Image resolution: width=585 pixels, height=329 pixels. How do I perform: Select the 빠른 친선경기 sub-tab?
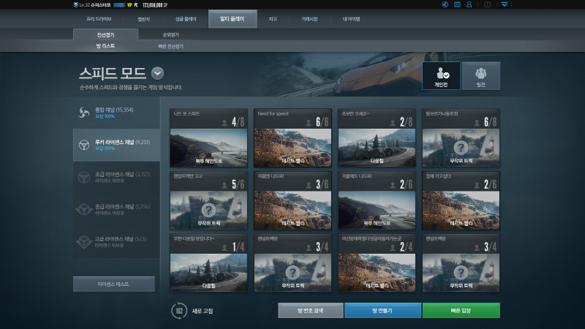coord(170,46)
